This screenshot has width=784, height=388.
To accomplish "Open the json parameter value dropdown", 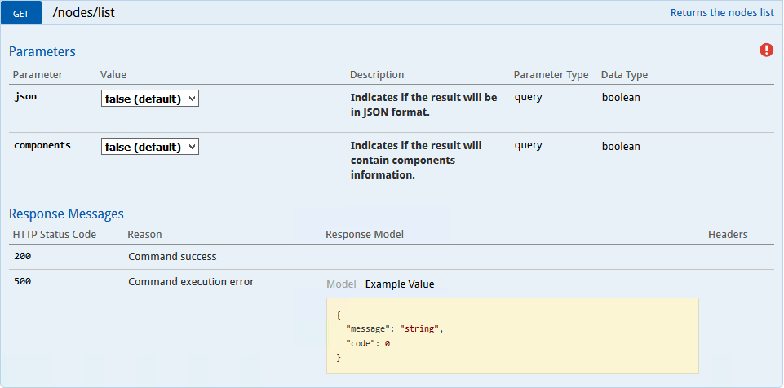I will (150, 99).
